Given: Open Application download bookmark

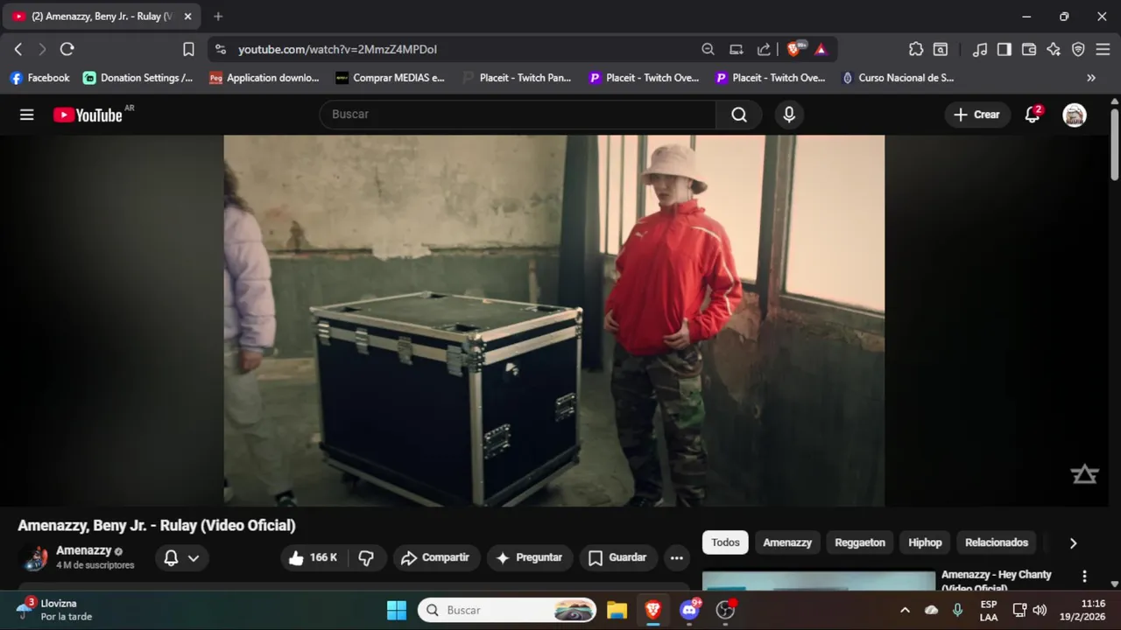Looking at the screenshot, I should click(264, 78).
